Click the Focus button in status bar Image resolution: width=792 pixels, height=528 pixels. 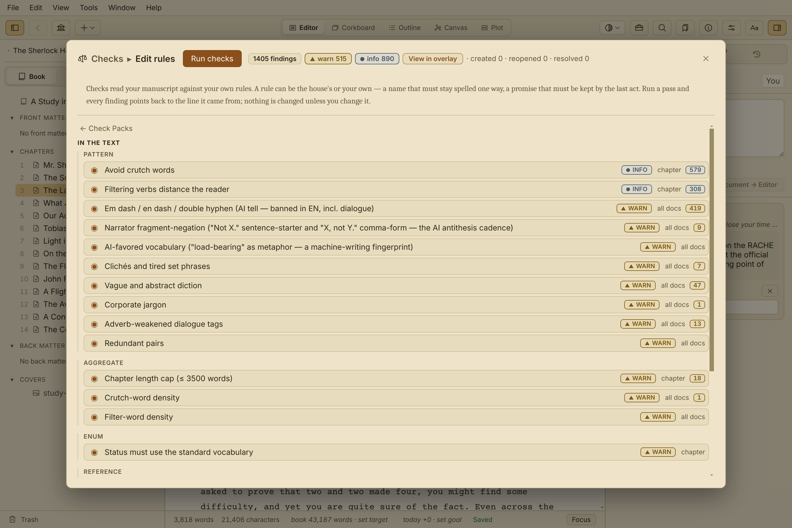point(581,519)
